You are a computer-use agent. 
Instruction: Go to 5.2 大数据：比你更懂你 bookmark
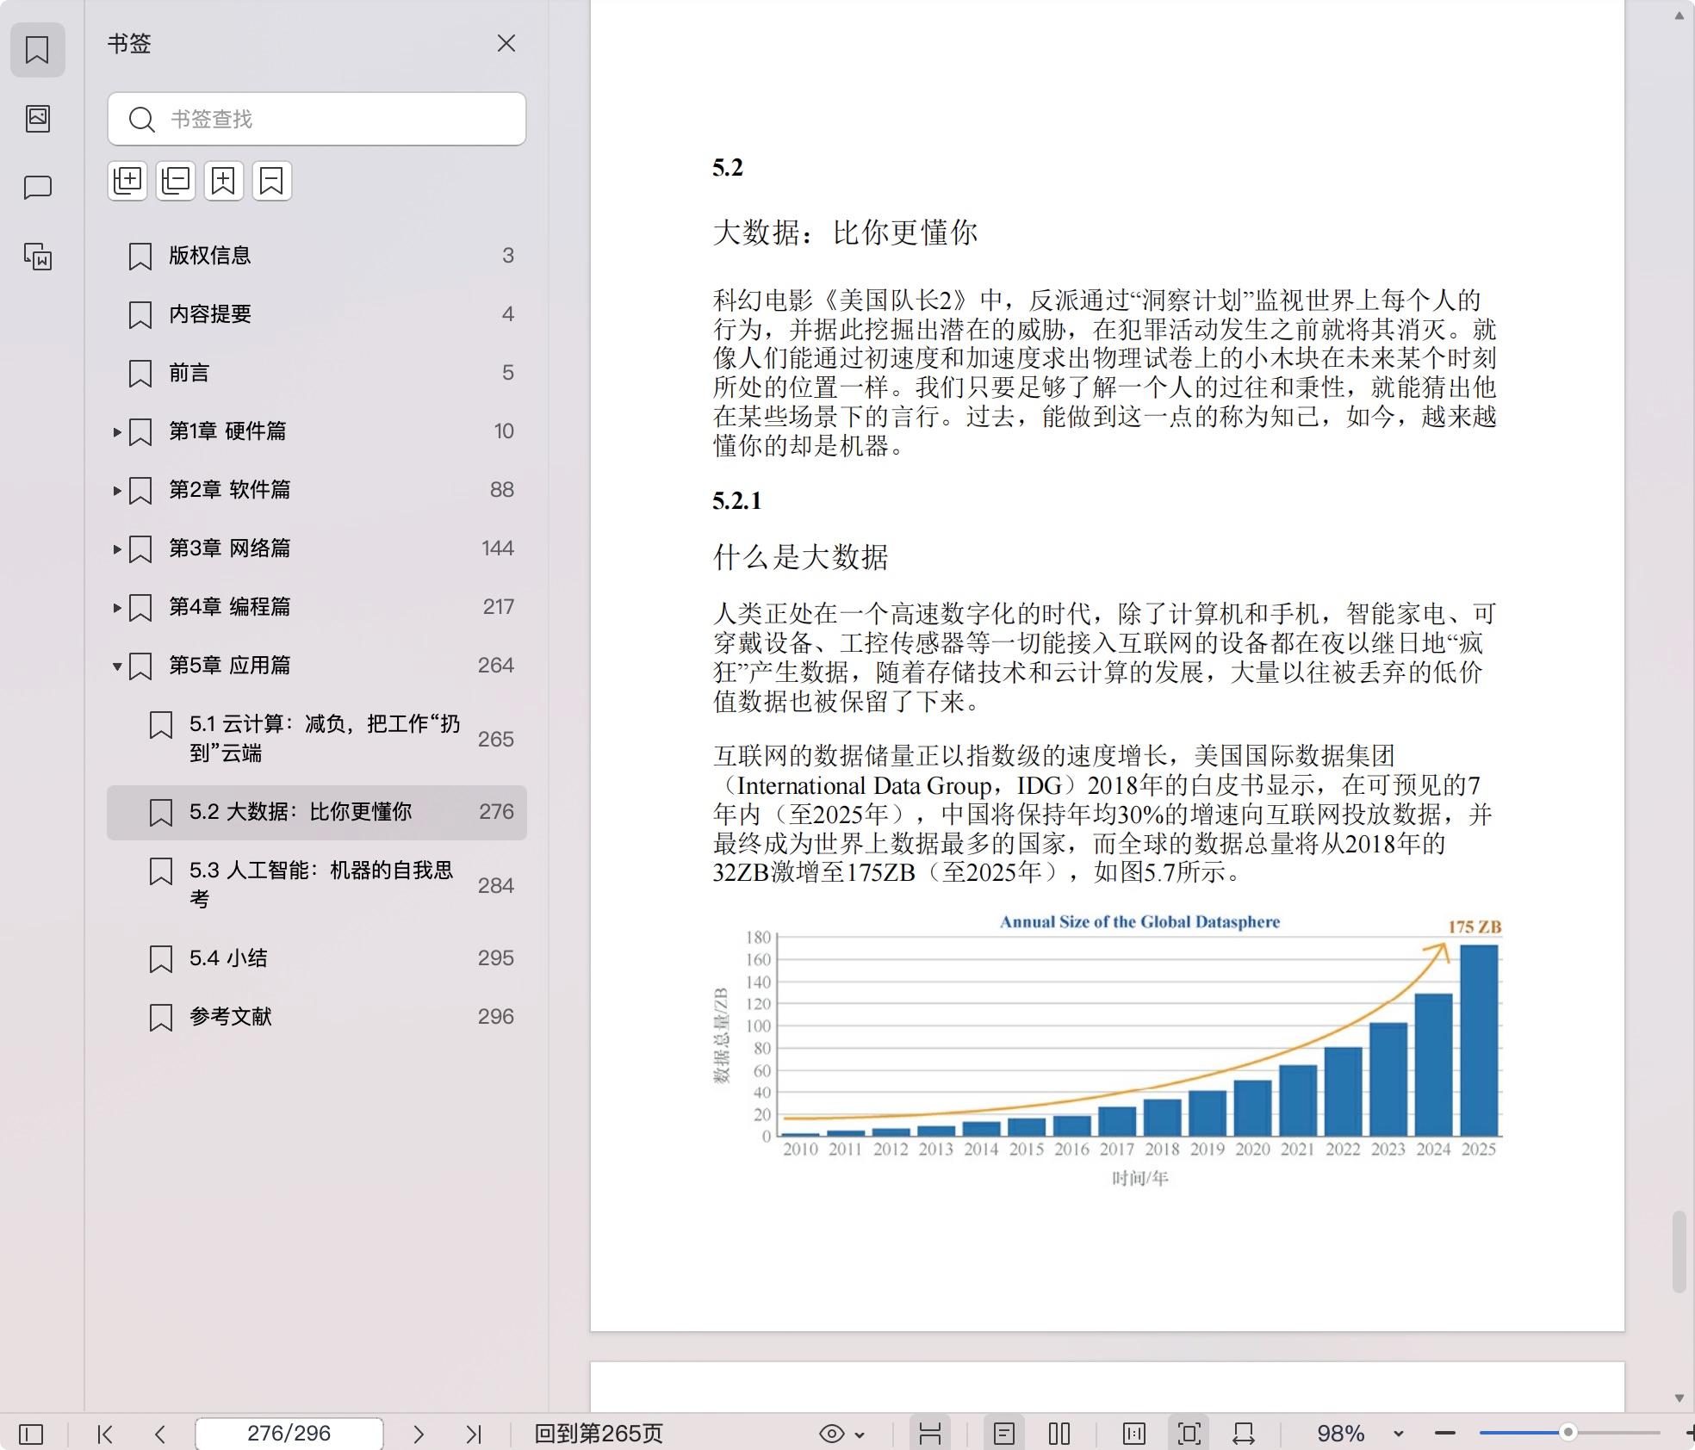(x=316, y=812)
